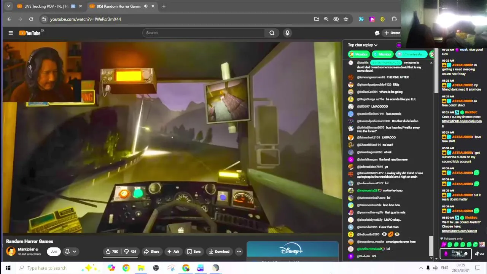Open the more actions three-dot menu

pos(239,252)
